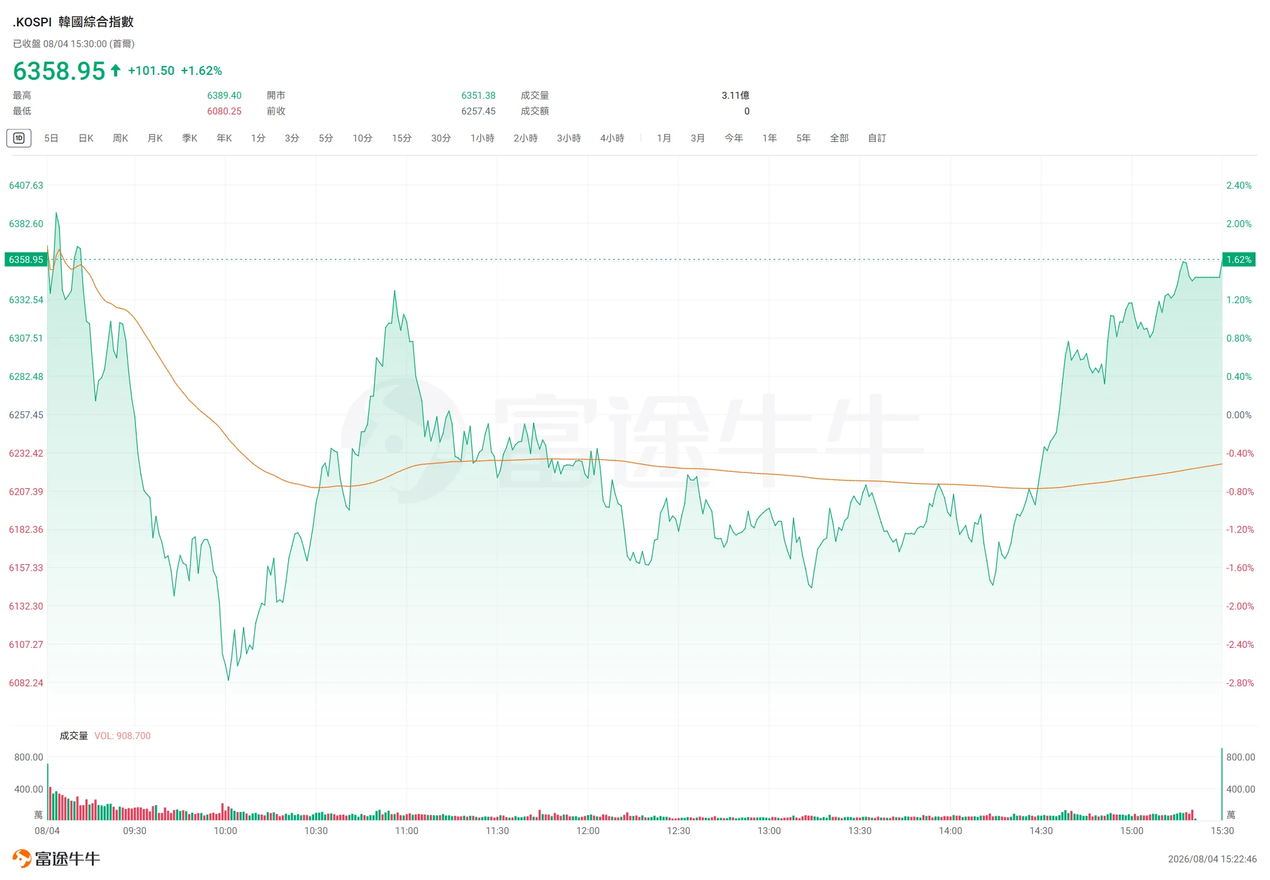Image resolution: width=1270 pixels, height=880 pixels.
Task: Click the 15:30 time axis label
Action: [x=1222, y=831]
